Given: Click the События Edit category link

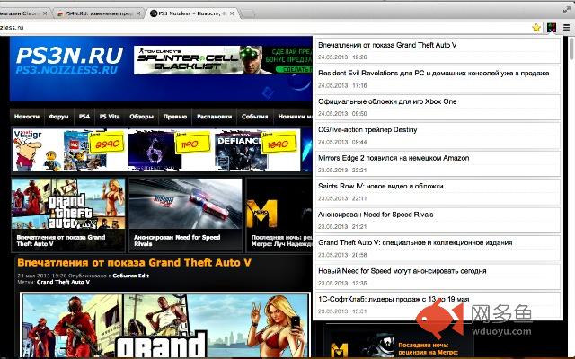Looking at the screenshot, I should tap(130, 276).
